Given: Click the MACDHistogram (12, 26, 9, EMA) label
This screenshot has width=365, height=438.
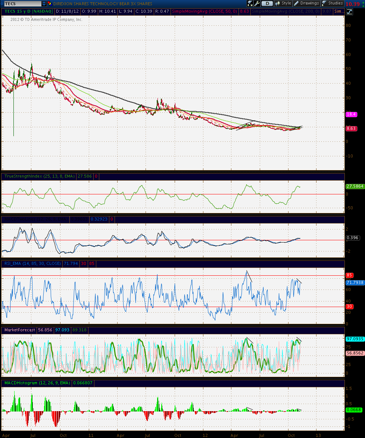Looking at the screenshot, I should click(x=37, y=383).
